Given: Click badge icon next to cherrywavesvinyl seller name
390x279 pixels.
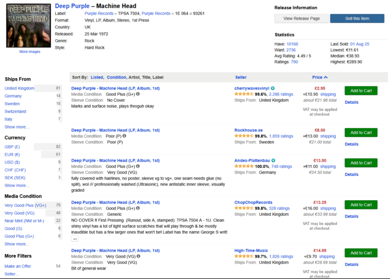Looking at the screenshot, I should 273,88.
